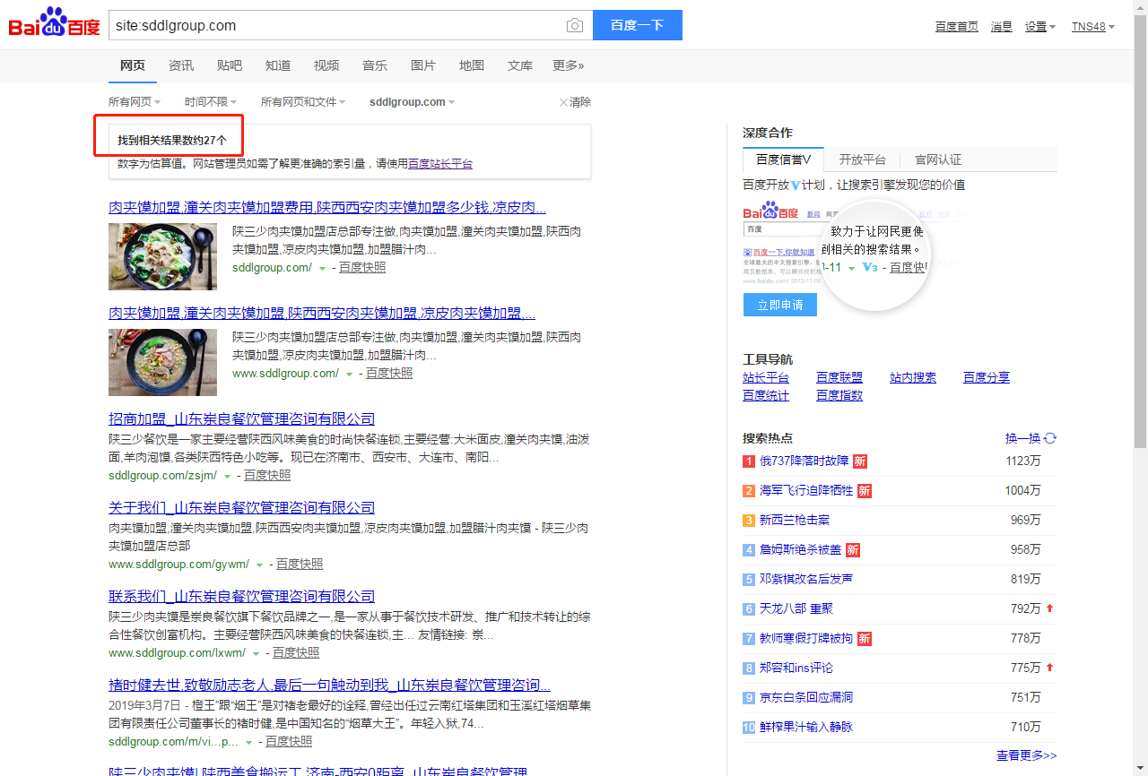Switch to the 图片 tab
This screenshot has height=776, width=1148.
pos(423,65)
